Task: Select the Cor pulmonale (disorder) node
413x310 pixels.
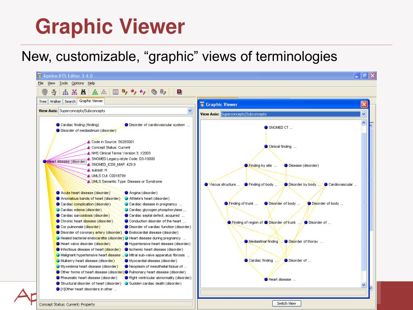Action: [x=78, y=227]
